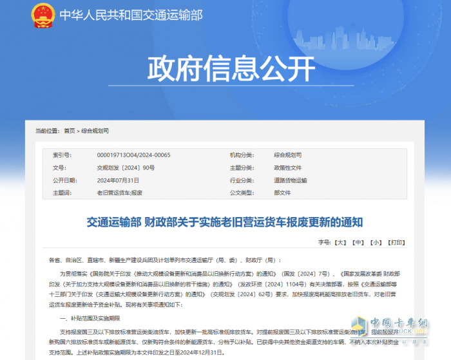This screenshot has width=451, height=360.
Task: Click the index number 000019713O04/2024-00065
Action: click(133, 155)
